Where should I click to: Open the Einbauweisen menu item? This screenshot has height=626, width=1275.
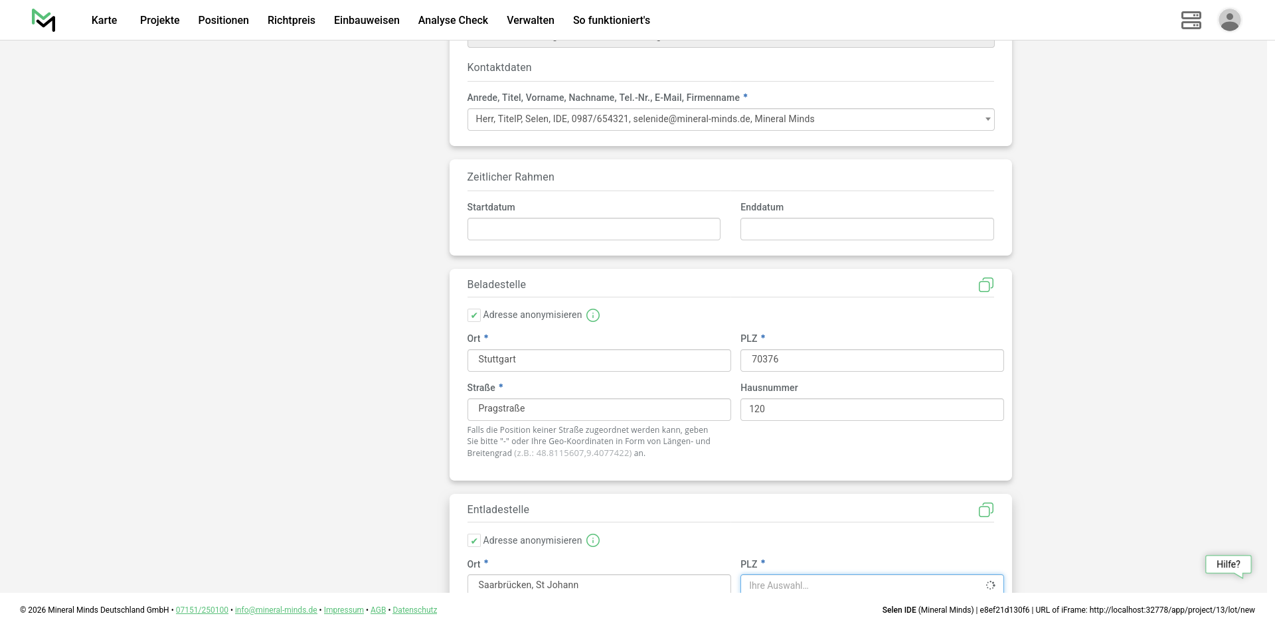coord(367,20)
